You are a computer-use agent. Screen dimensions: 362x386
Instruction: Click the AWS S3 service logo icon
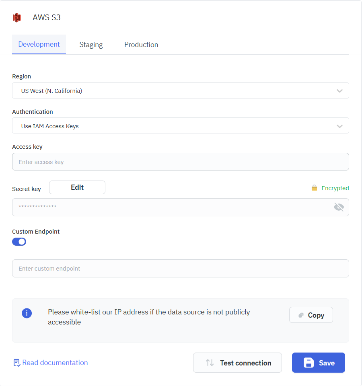coord(16,17)
